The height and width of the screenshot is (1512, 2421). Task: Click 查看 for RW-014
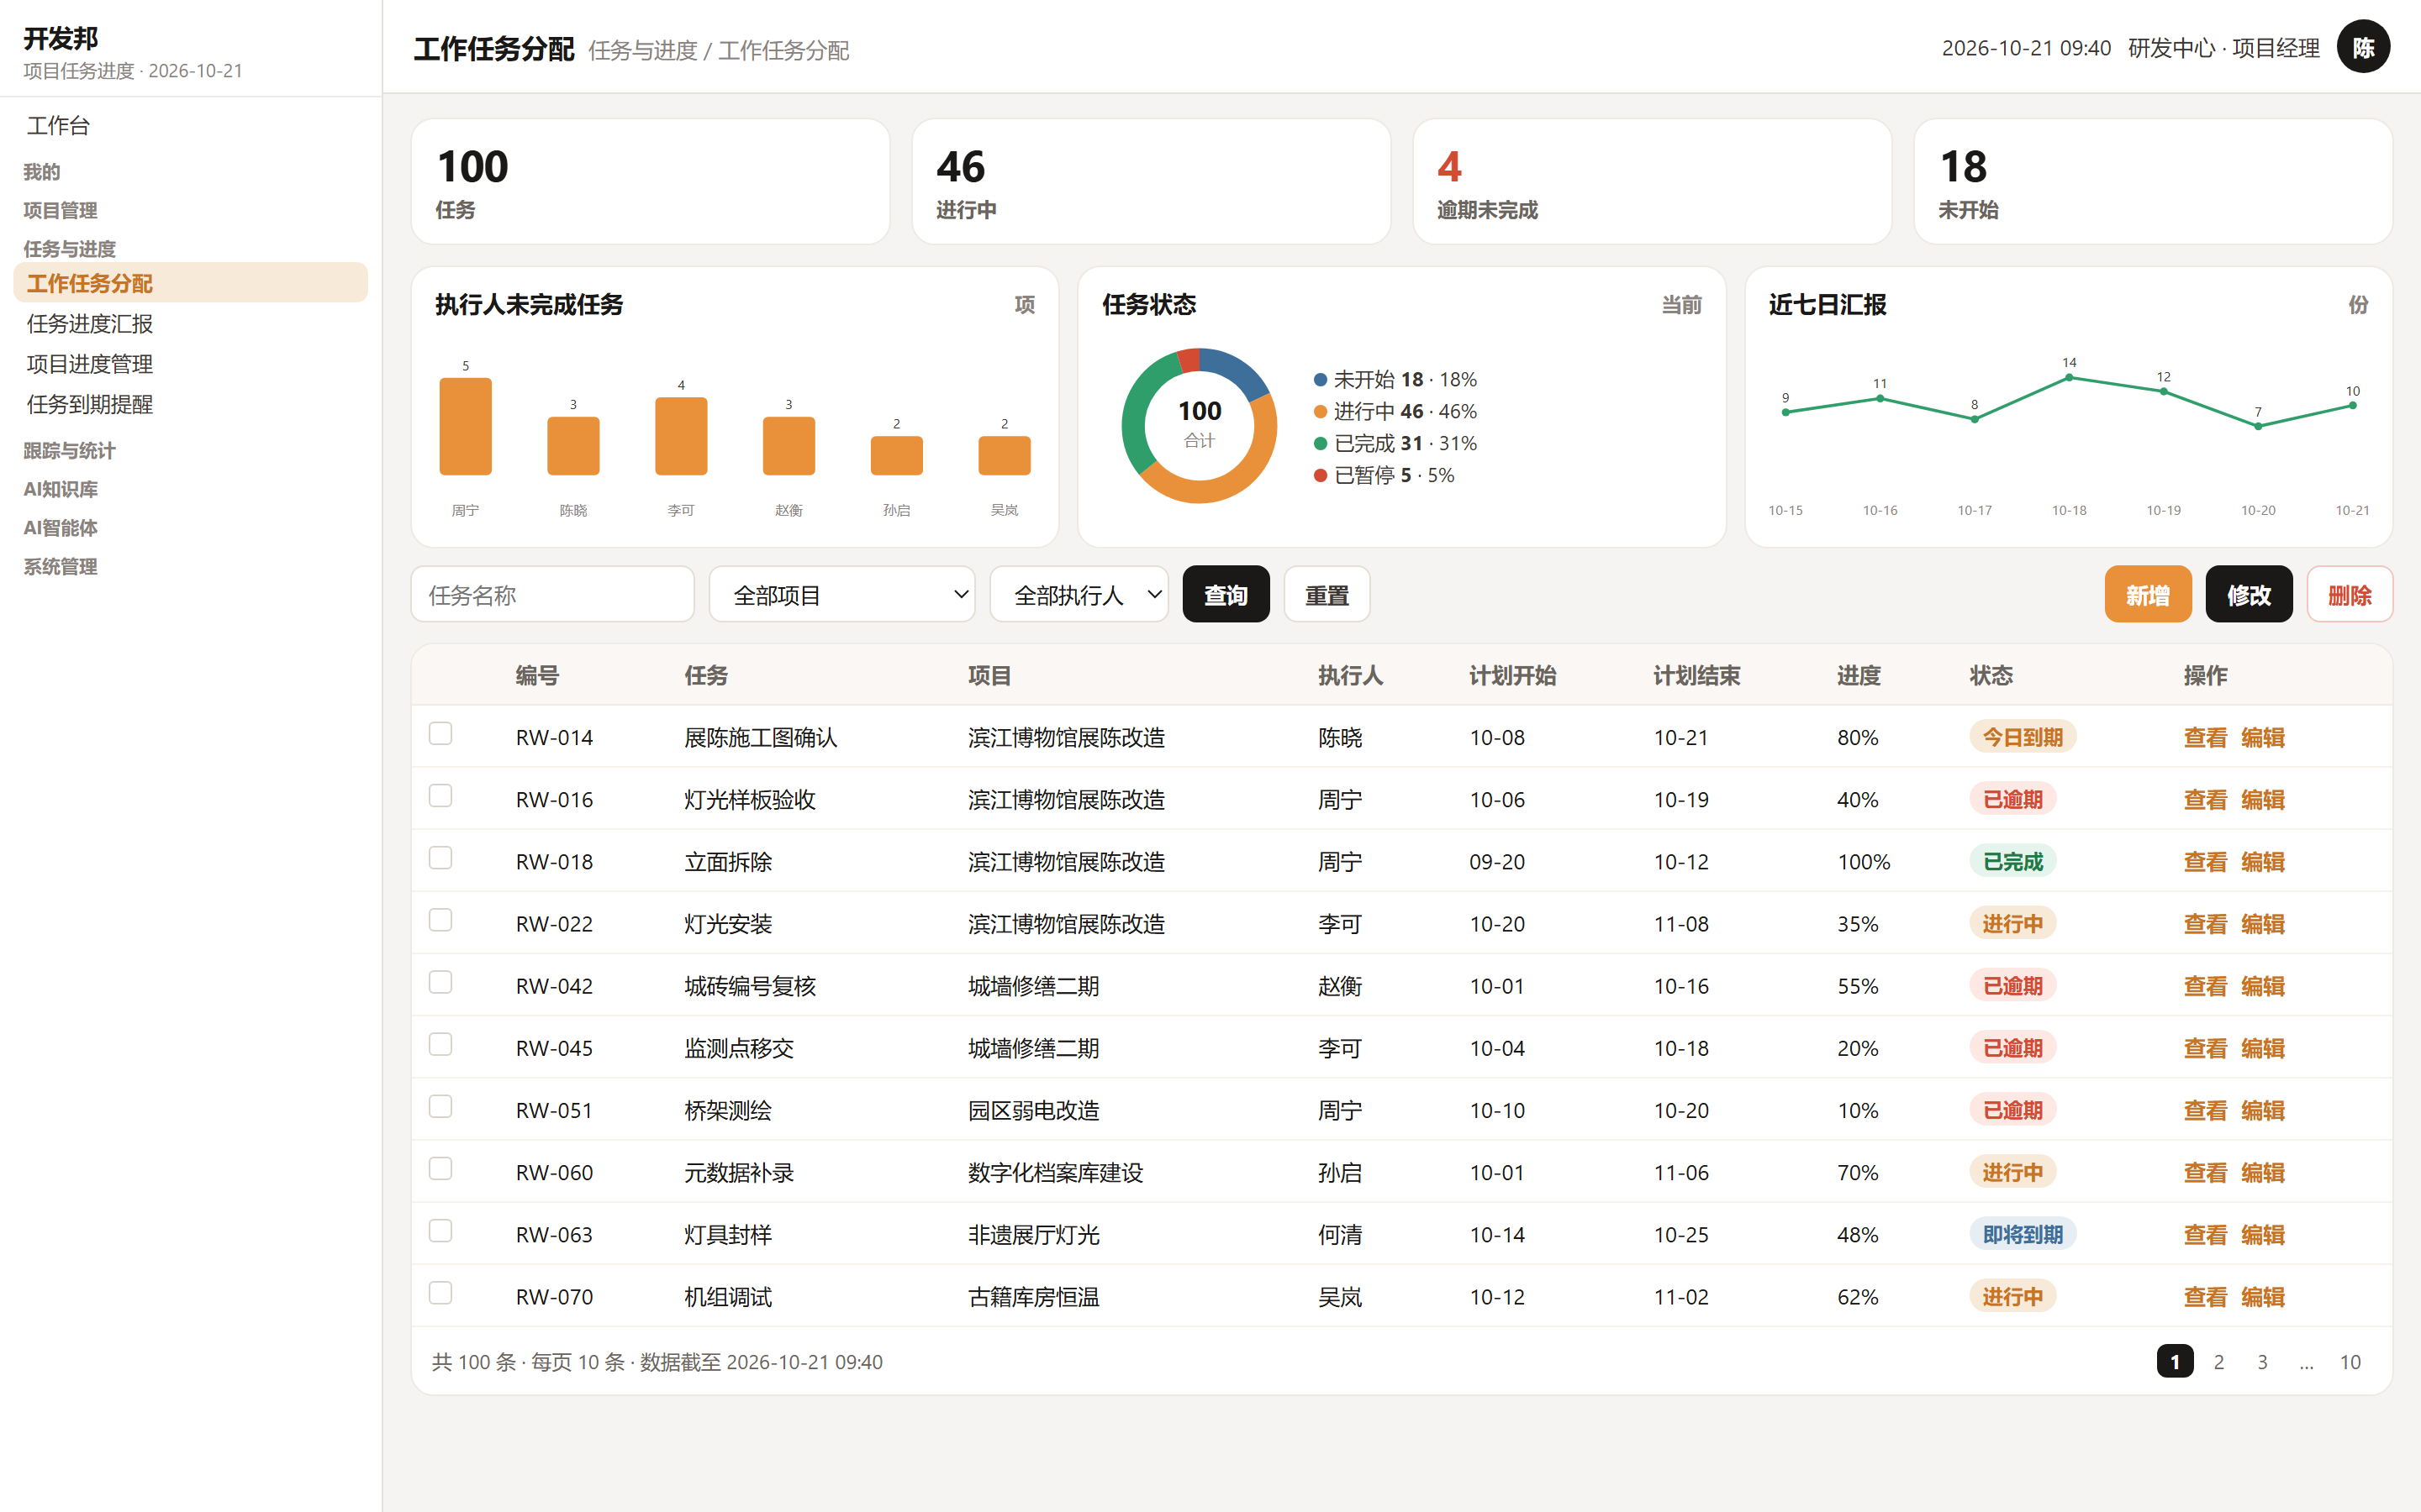[2205, 738]
